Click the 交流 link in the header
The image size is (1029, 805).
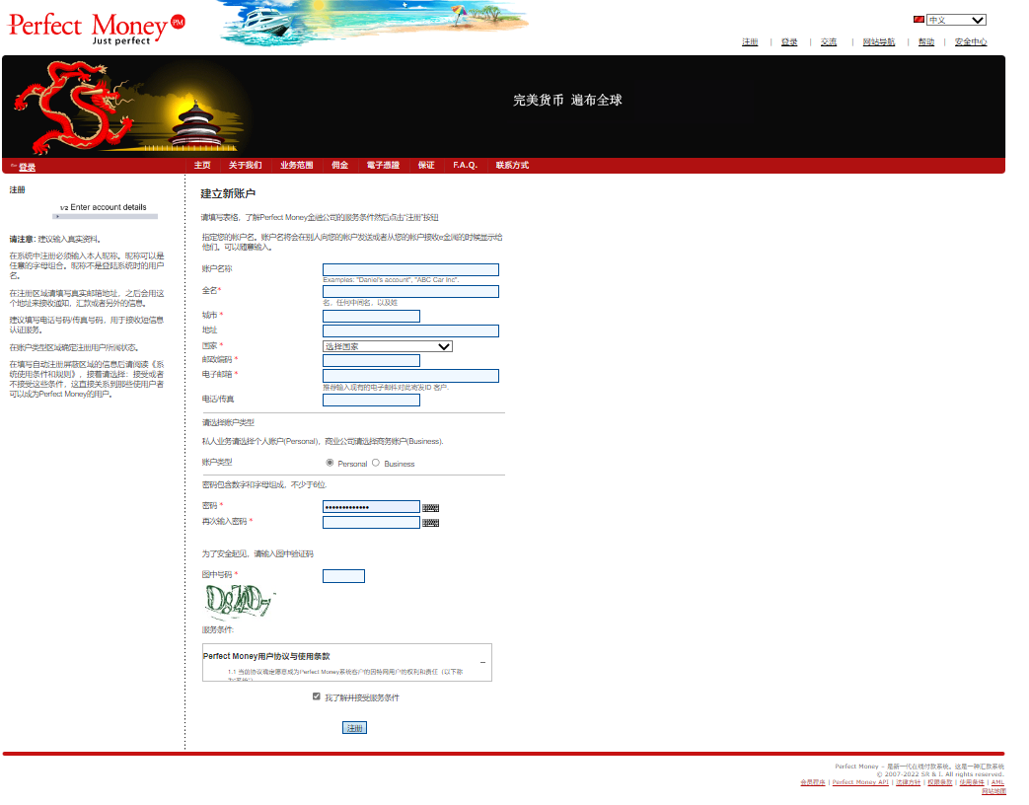pos(829,42)
